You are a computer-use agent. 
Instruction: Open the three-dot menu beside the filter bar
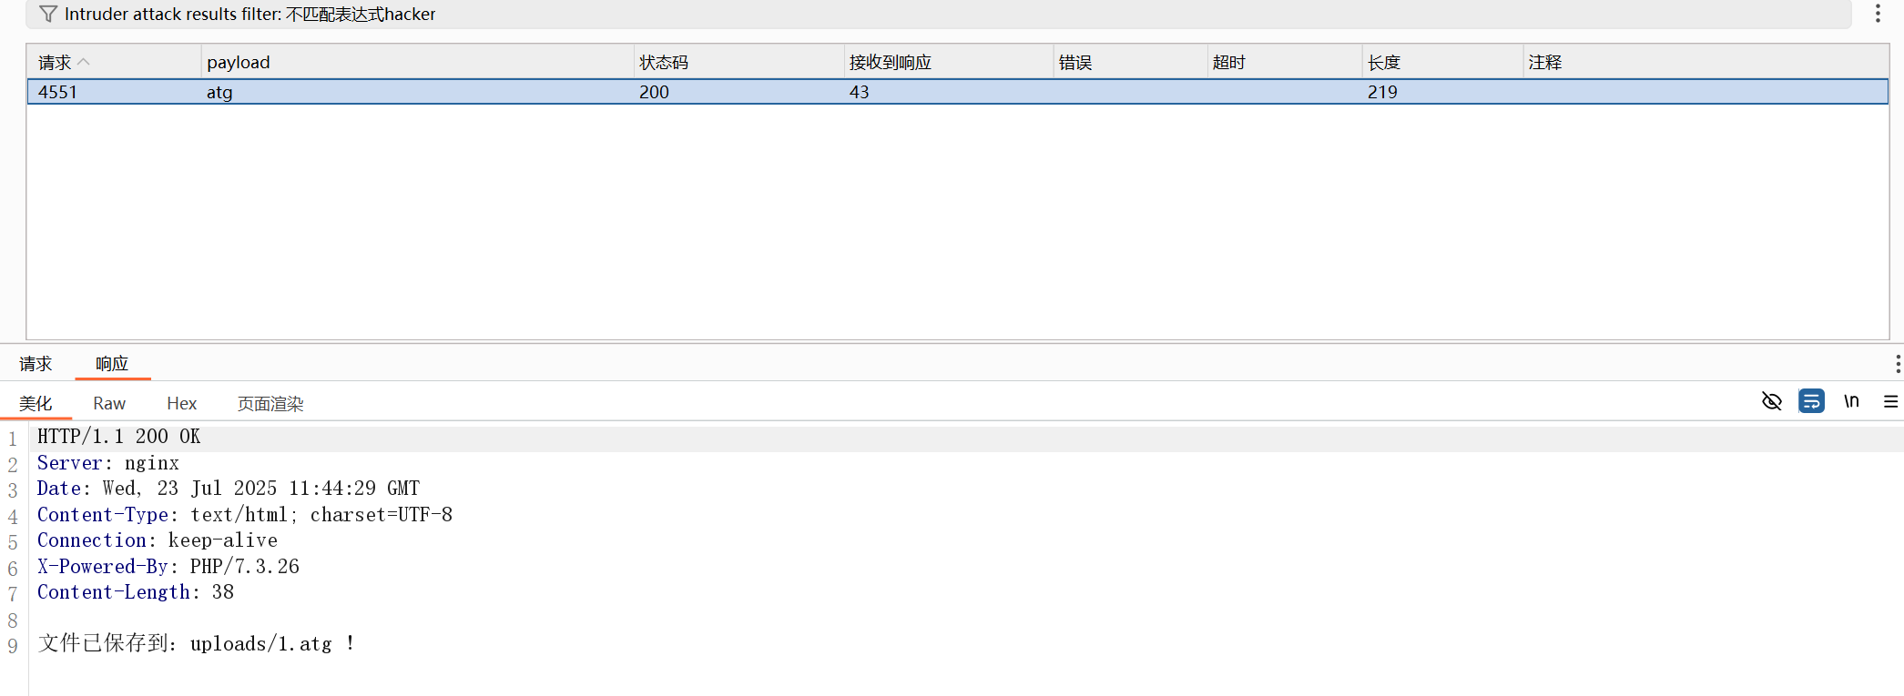pyautogui.click(x=1878, y=14)
